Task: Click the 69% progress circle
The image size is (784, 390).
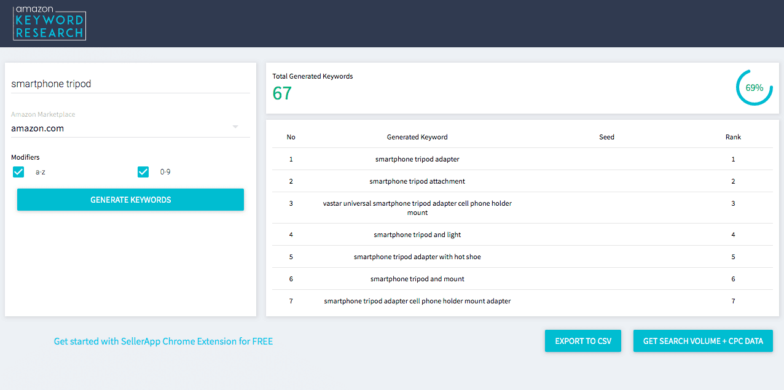Action: click(754, 87)
